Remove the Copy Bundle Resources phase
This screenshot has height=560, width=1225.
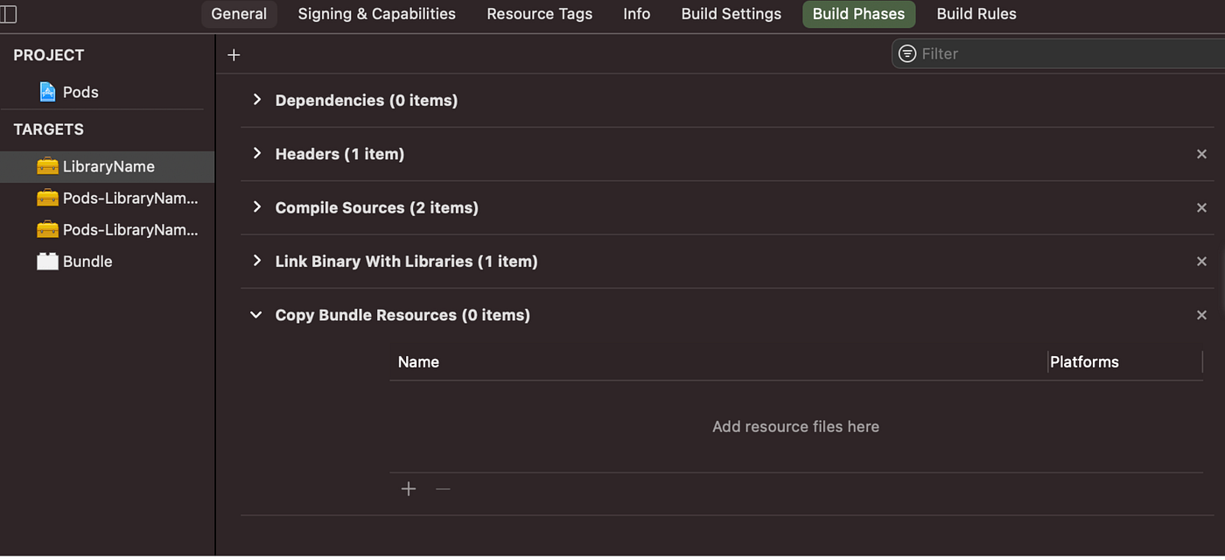[1201, 314]
